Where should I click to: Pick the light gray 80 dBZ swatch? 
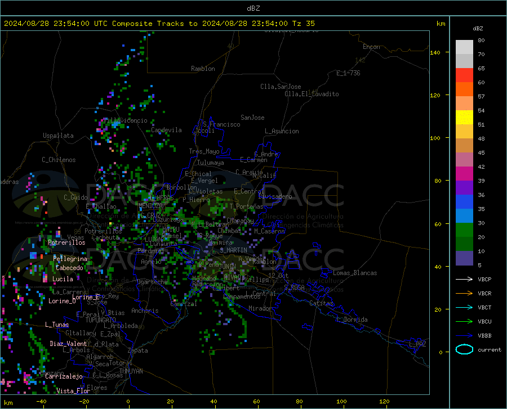click(464, 47)
